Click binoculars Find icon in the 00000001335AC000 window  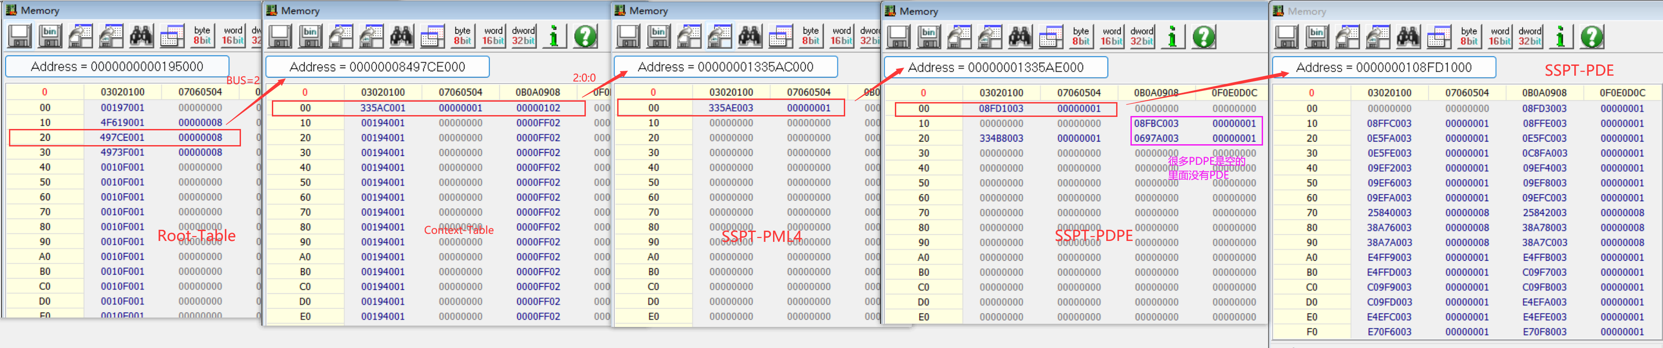click(749, 36)
